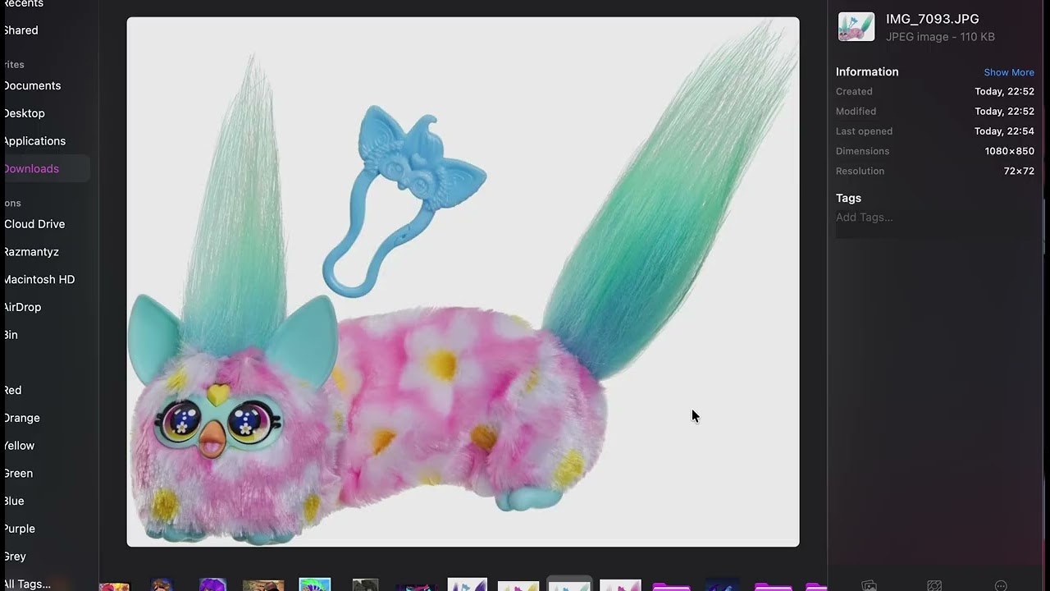Click the Resolution value 72×72
The height and width of the screenshot is (591, 1050).
(1019, 171)
